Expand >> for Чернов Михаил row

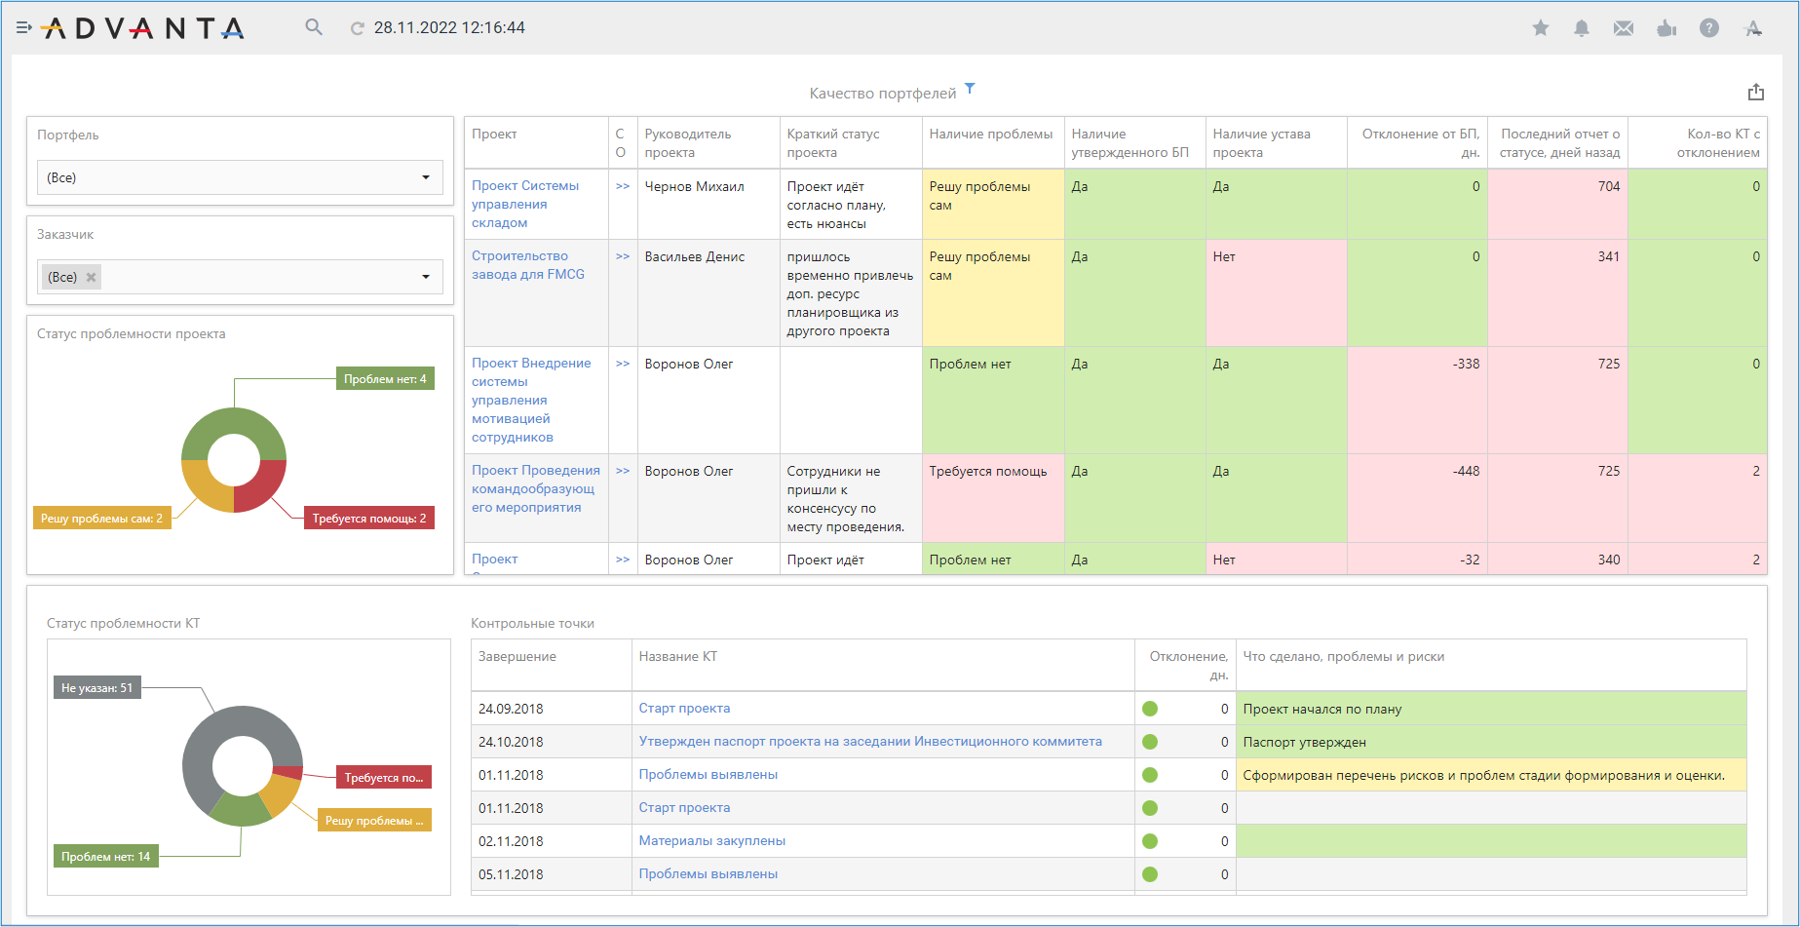point(623,186)
